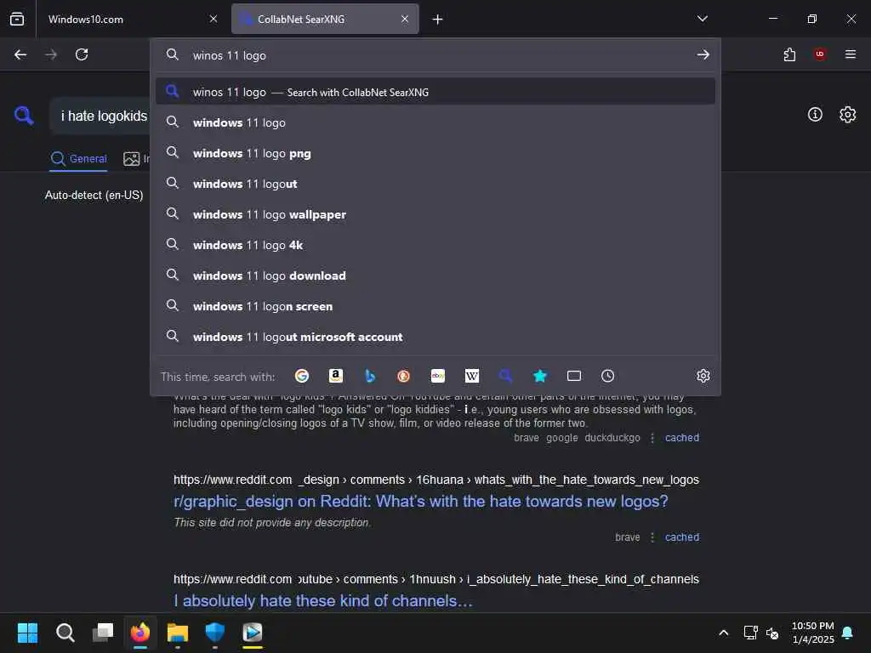Select the CollabNet SearXNG tab
Screen dimensions: 871x653
click(325, 19)
